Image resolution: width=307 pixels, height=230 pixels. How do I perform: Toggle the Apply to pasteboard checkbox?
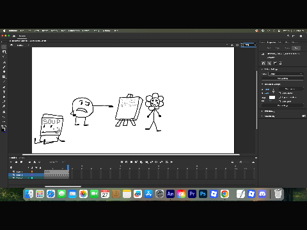click(x=280, y=97)
